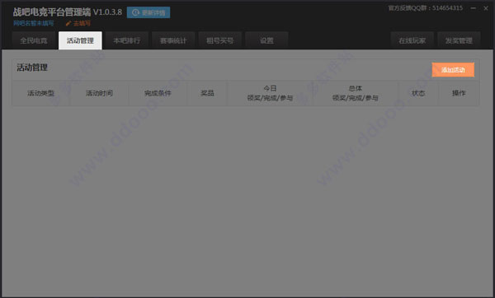Click the 操作 column header
This screenshot has height=298, width=495.
tap(459, 93)
